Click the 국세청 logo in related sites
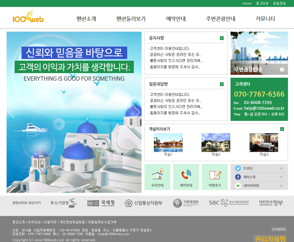 101,203
